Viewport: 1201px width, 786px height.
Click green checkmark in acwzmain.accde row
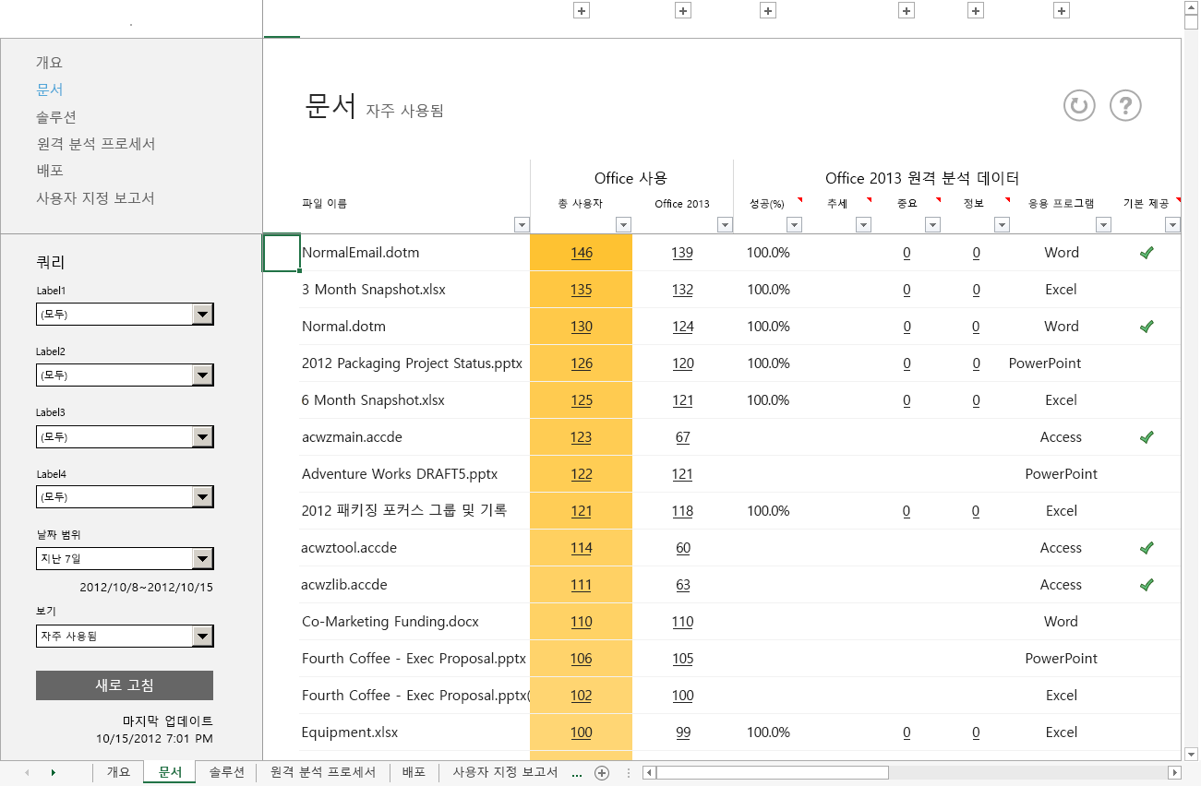pos(1147,437)
